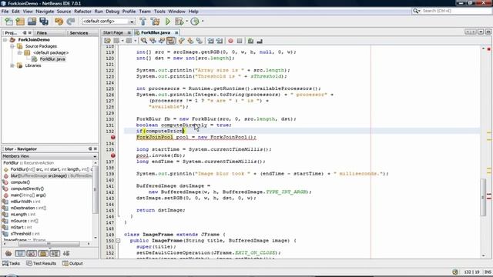Switch to the Services tab

79,32
